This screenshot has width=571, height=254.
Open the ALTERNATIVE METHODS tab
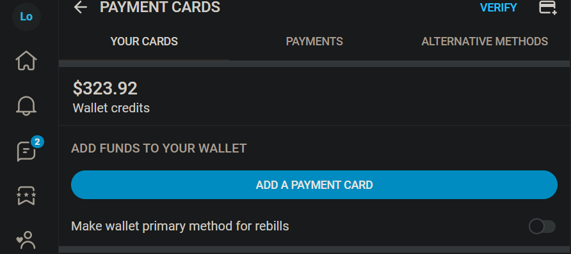click(485, 41)
